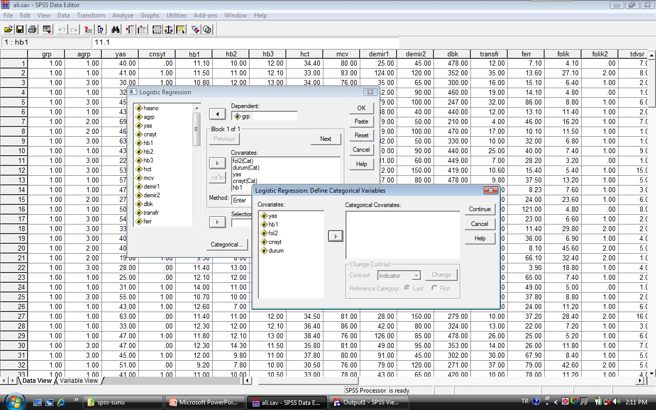Click the Next block button
This screenshot has width=656, height=410.
(326, 139)
